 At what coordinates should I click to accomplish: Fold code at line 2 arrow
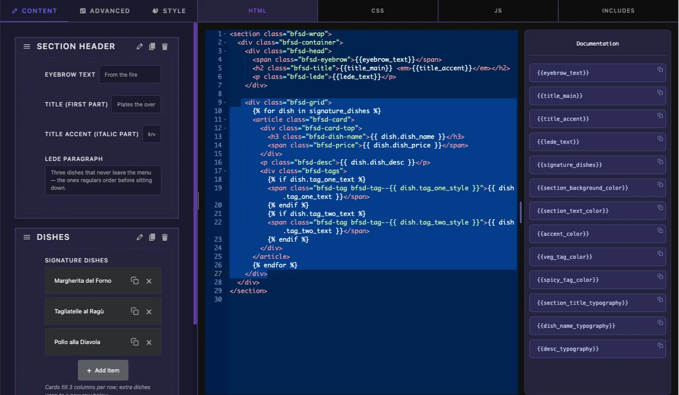[x=225, y=42]
